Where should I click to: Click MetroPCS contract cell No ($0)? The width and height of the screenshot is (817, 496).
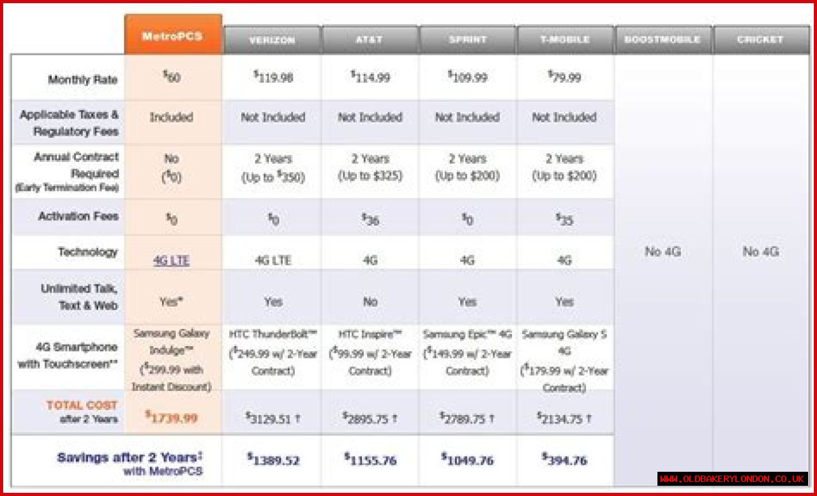click(171, 168)
